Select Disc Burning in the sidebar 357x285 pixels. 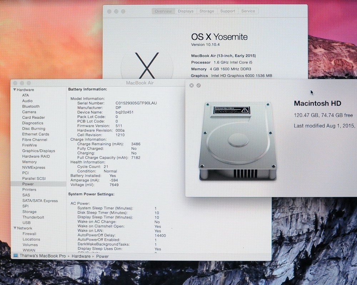(34, 129)
